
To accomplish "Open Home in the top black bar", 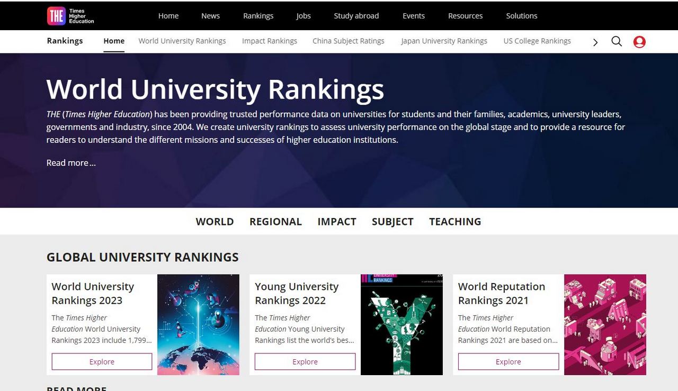I will point(168,16).
